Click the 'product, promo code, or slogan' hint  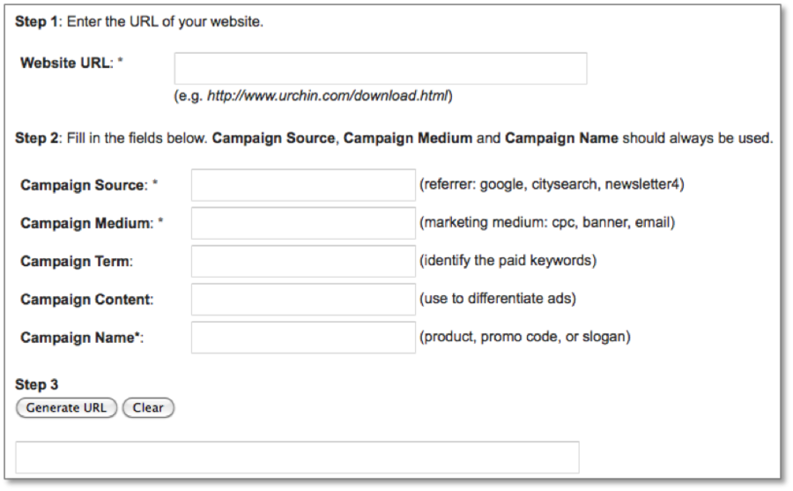point(525,337)
